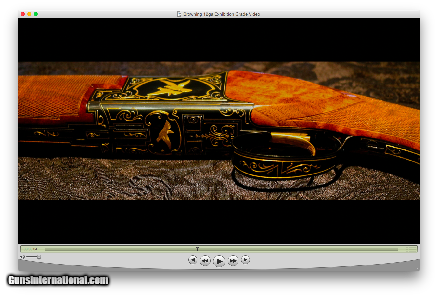Click the 00:00:34 time display

31,249
